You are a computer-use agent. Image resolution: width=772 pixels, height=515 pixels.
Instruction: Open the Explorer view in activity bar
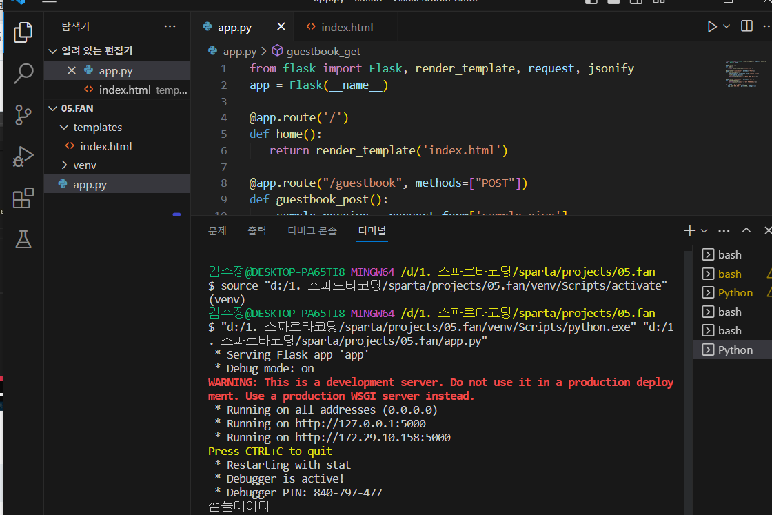(23, 32)
